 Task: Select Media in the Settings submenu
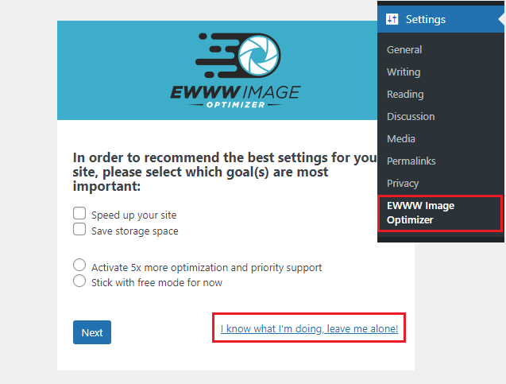(400, 138)
